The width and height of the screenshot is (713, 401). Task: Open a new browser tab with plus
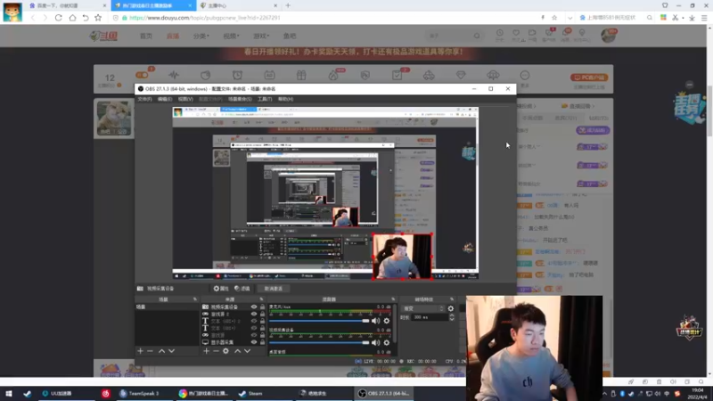(x=288, y=5)
